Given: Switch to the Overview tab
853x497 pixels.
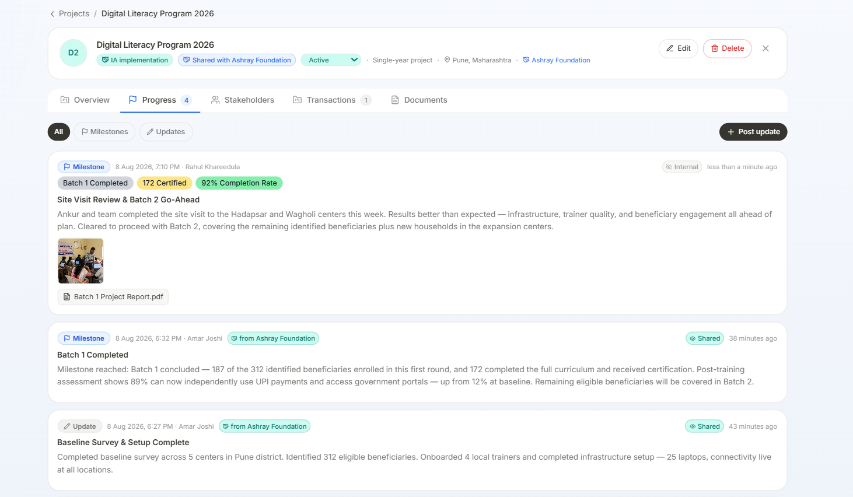Looking at the screenshot, I should click(85, 100).
